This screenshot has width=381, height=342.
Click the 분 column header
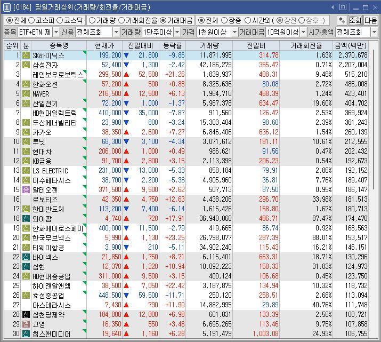coord(26,45)
